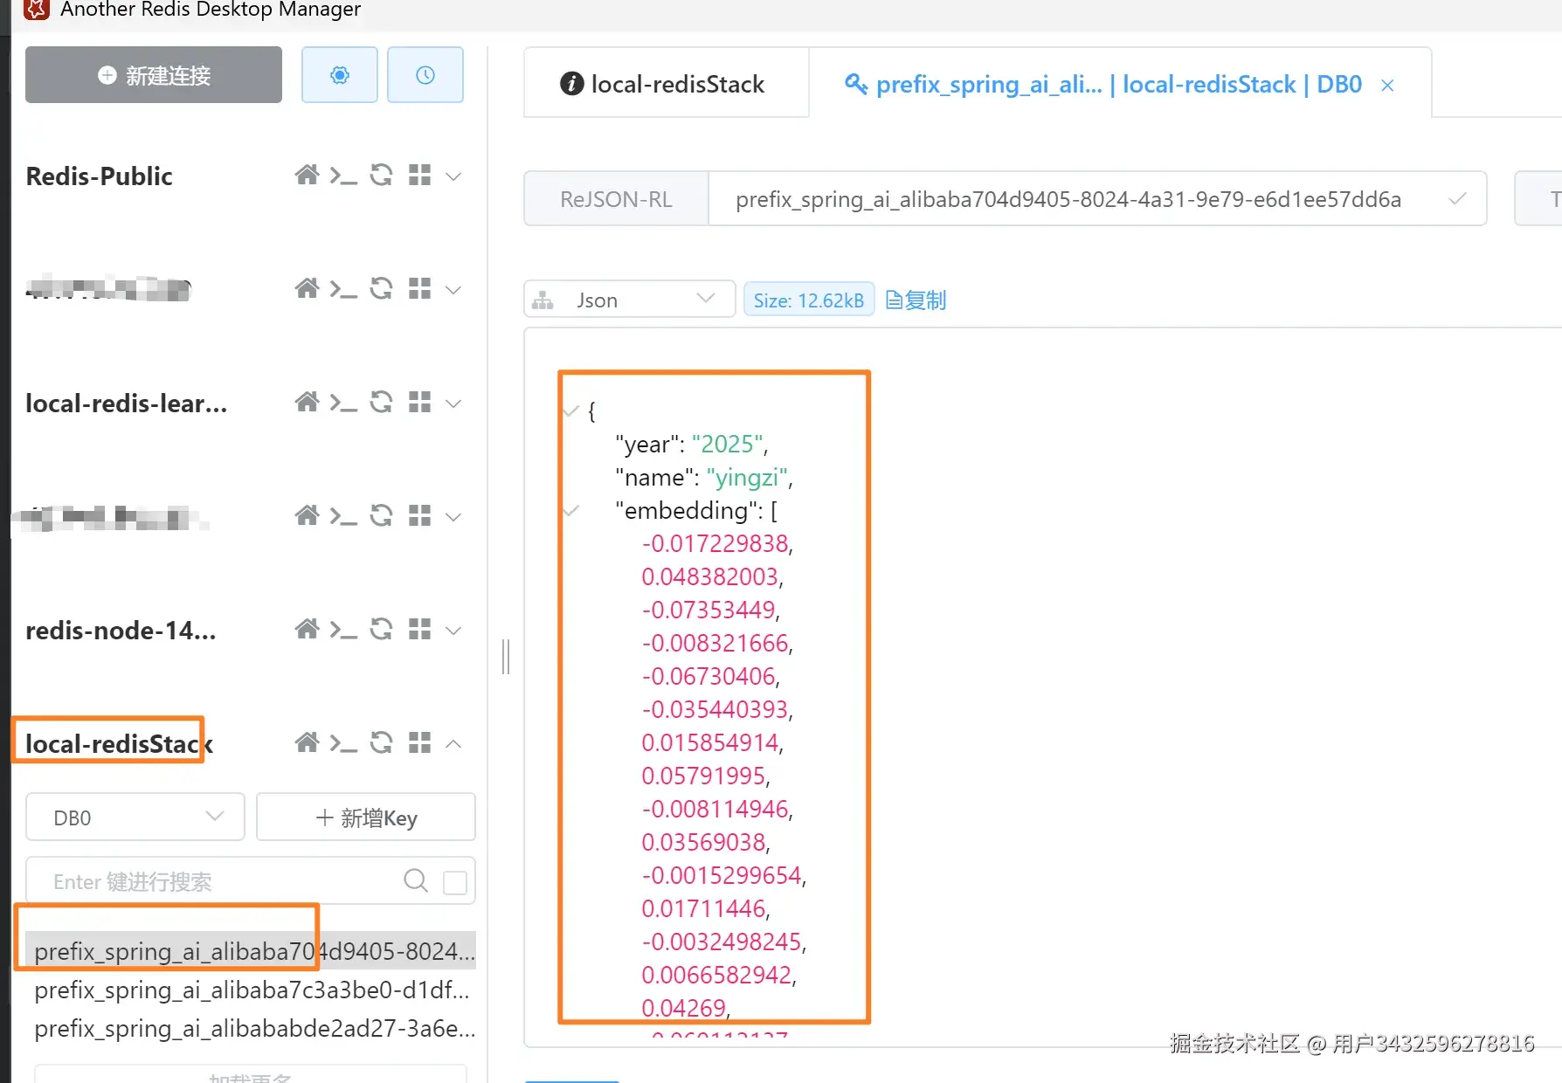This screenshot has height=1083, width=1562.
Task: Collapse the local-redisStack connection chevron
Action: point(453,744)
